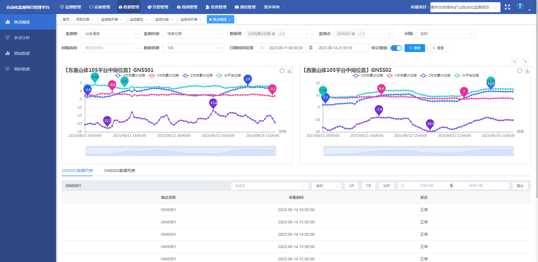Switch to GNSS02数据列表 tab
Viewport: 538px width, 262px height.
120,171
